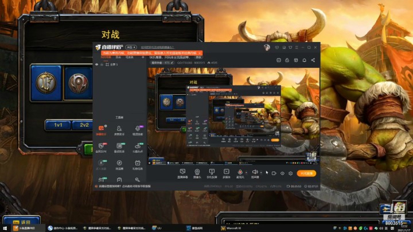413x232 pixels.
Task: Add the 多媒体 media source
Action: point(226,174)
